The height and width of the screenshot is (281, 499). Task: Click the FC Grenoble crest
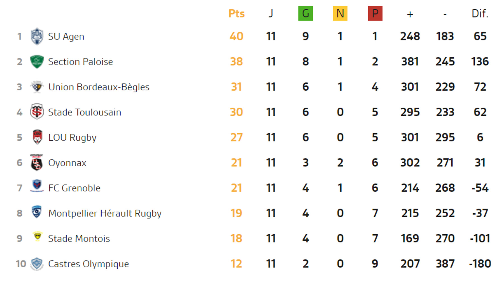(x=37, y=186)
